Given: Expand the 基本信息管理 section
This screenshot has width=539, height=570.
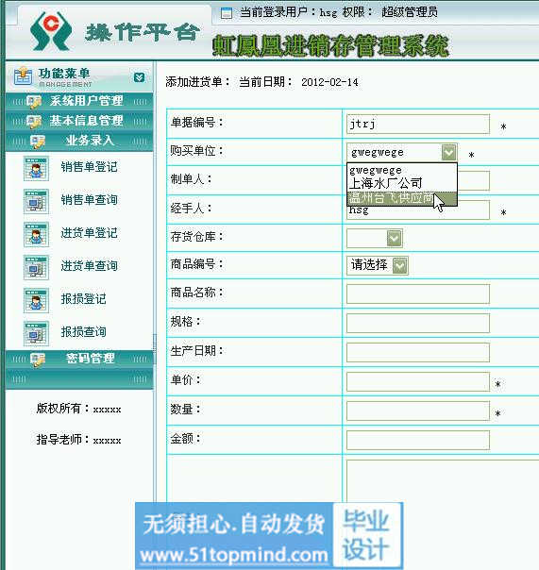Looking at the screenshot, I should click(x=79, y=121).
